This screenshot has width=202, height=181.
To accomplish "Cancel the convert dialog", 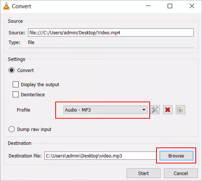I will coord(181,173).
